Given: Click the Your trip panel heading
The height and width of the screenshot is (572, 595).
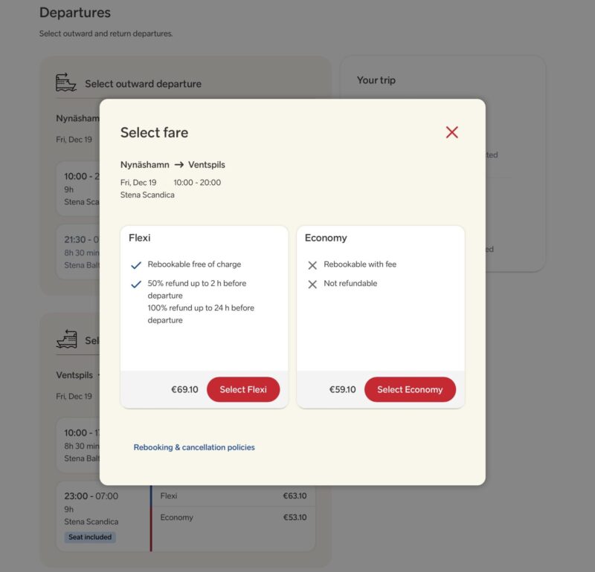Looking at the screenshot, I should tap(376, 80).
